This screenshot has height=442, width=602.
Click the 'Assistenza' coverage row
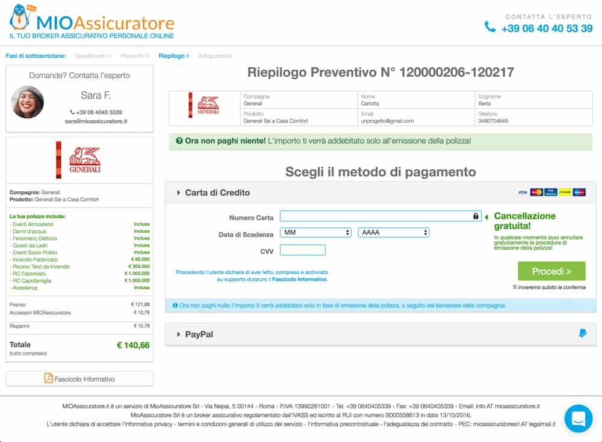tap(79, 288)
